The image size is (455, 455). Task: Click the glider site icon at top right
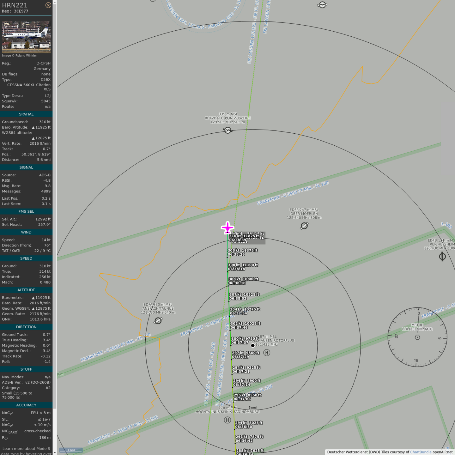[322, 5]
